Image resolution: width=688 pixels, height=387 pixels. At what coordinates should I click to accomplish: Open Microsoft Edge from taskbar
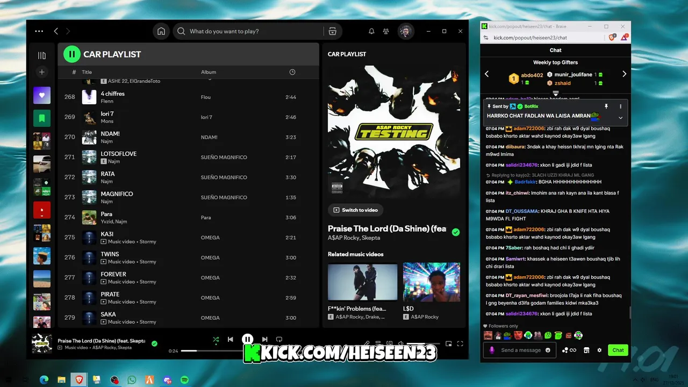(x=44, y=380)
